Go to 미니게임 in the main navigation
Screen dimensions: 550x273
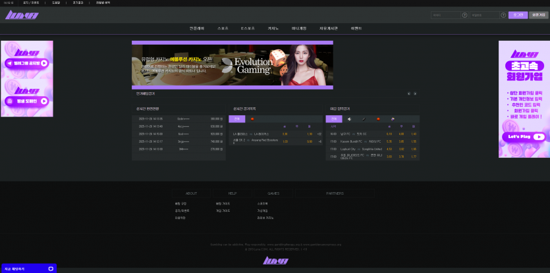pos(298,28)
